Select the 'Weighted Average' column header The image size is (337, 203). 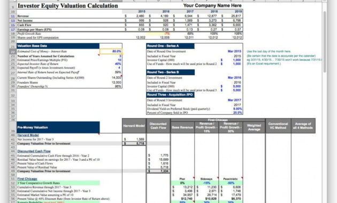tap(254, 128)
